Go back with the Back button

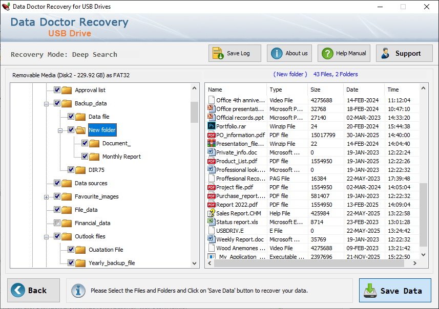(x=33, y=290)
